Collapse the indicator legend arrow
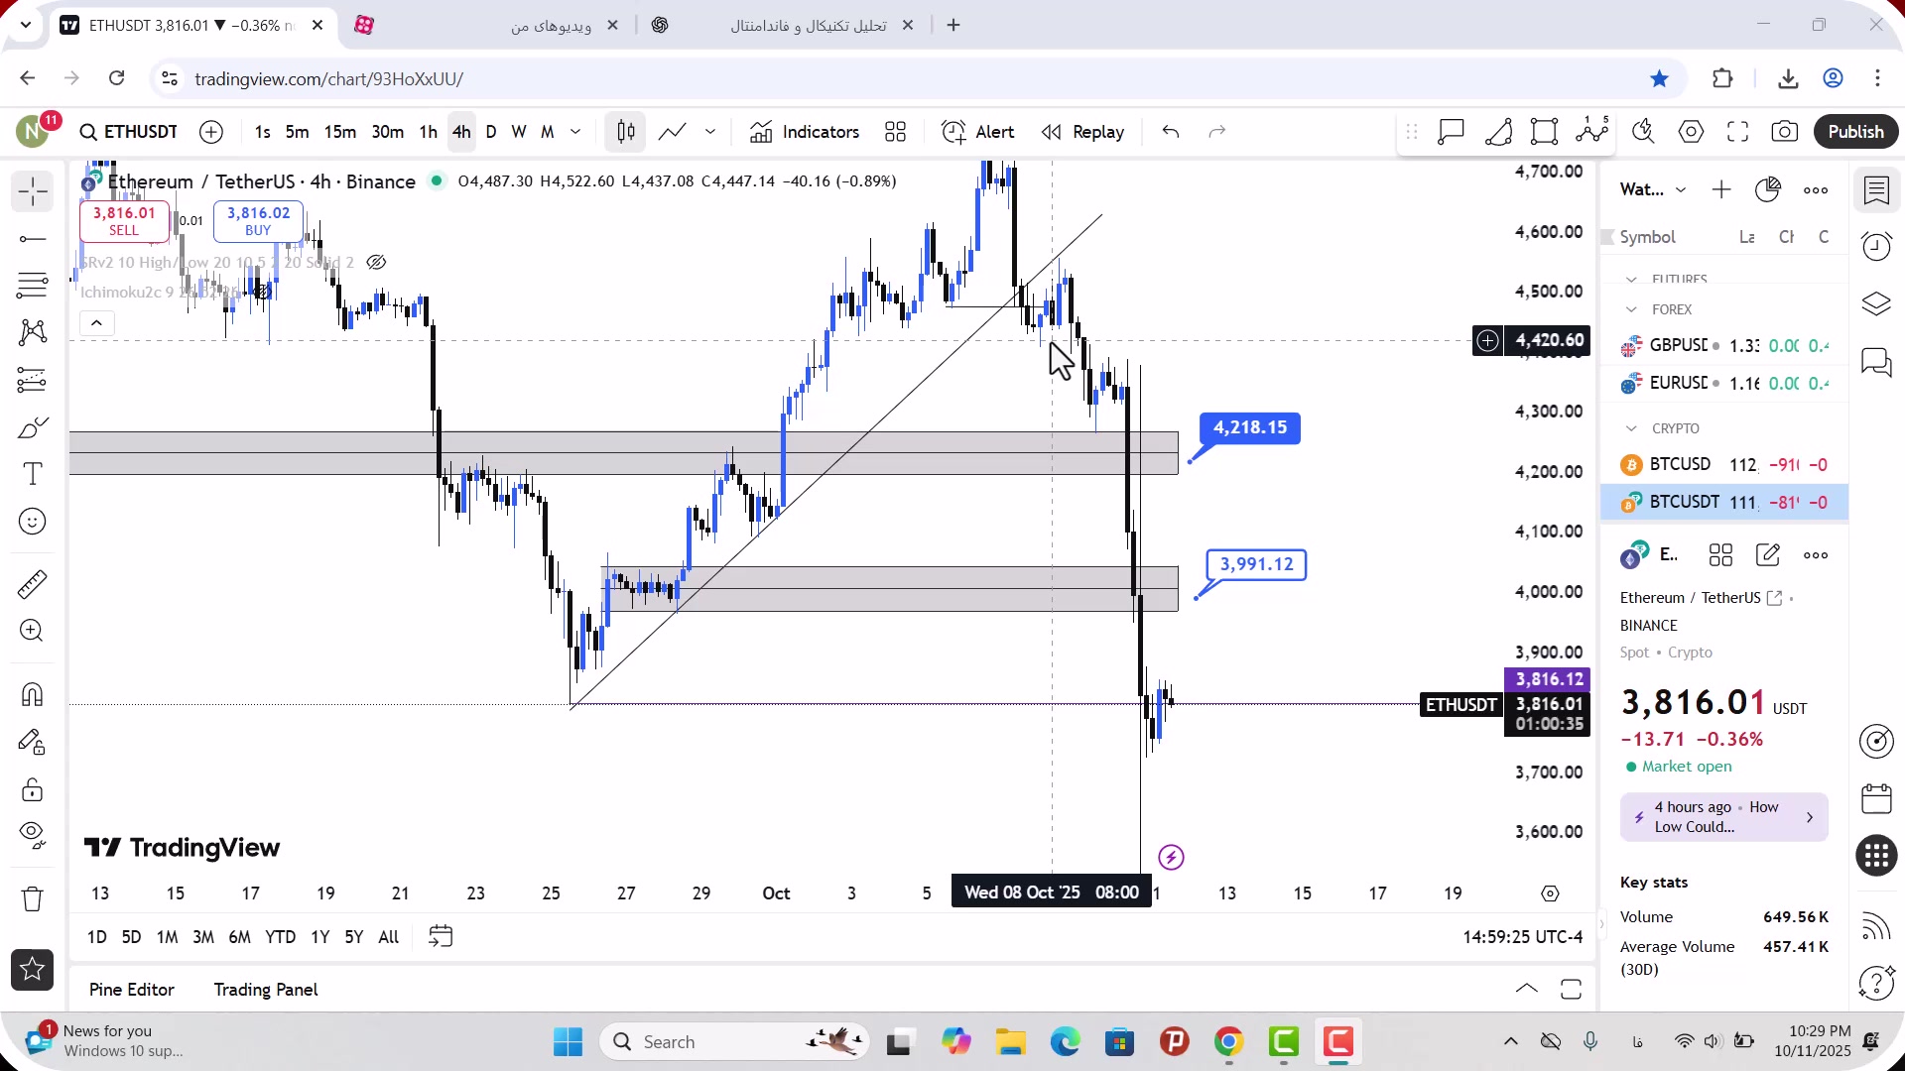Screen dimensions: 1905x1071 96,323
